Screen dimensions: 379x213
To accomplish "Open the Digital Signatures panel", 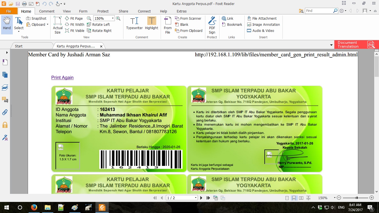I will [x=5, y=137].
